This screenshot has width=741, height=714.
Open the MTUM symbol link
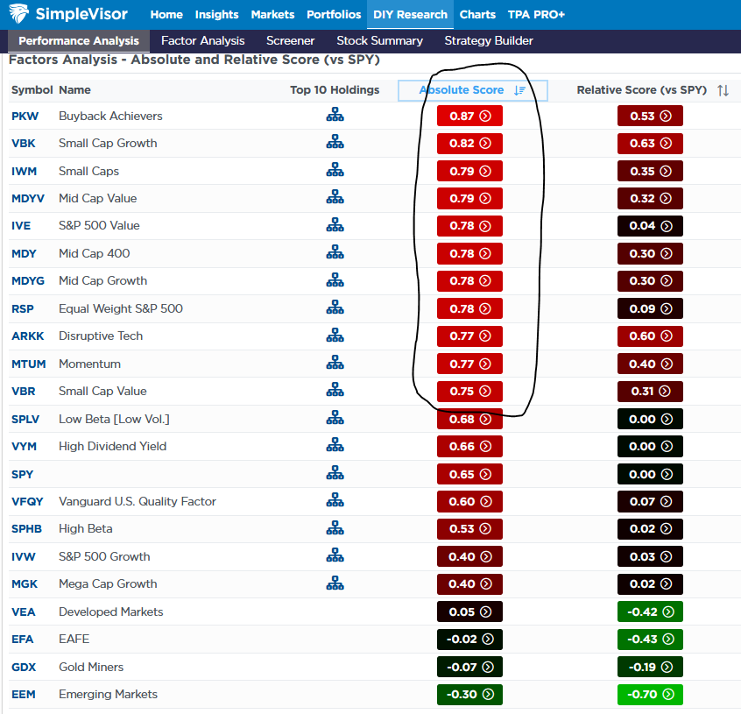coord(28,364)
